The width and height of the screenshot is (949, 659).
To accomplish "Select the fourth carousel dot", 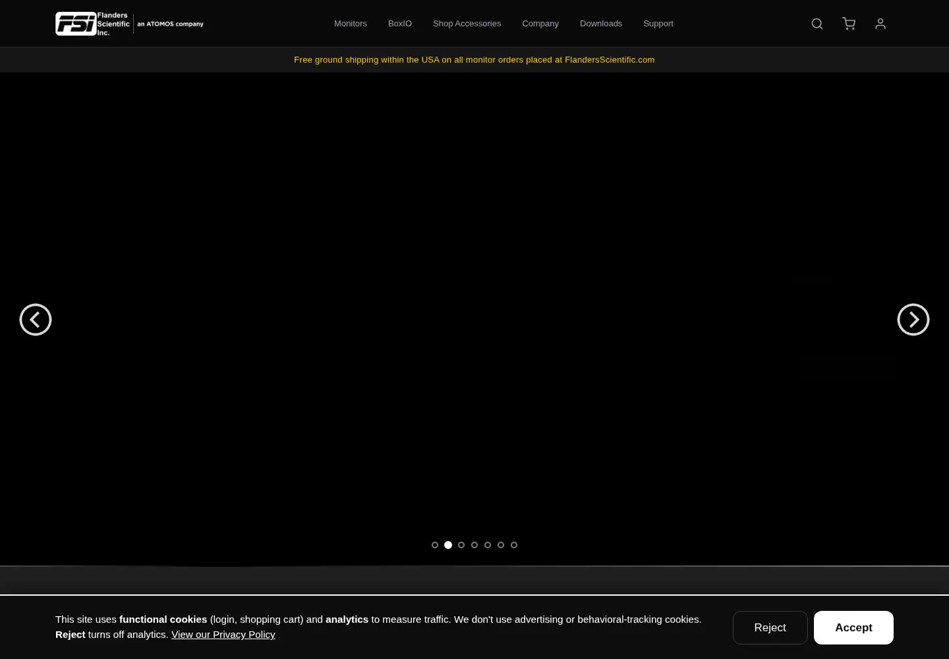I will click(474, 545).
